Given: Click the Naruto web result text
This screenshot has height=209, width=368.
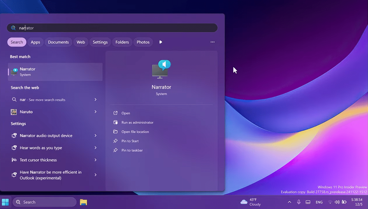Looking at the screenshot, I should pos(26,112).
